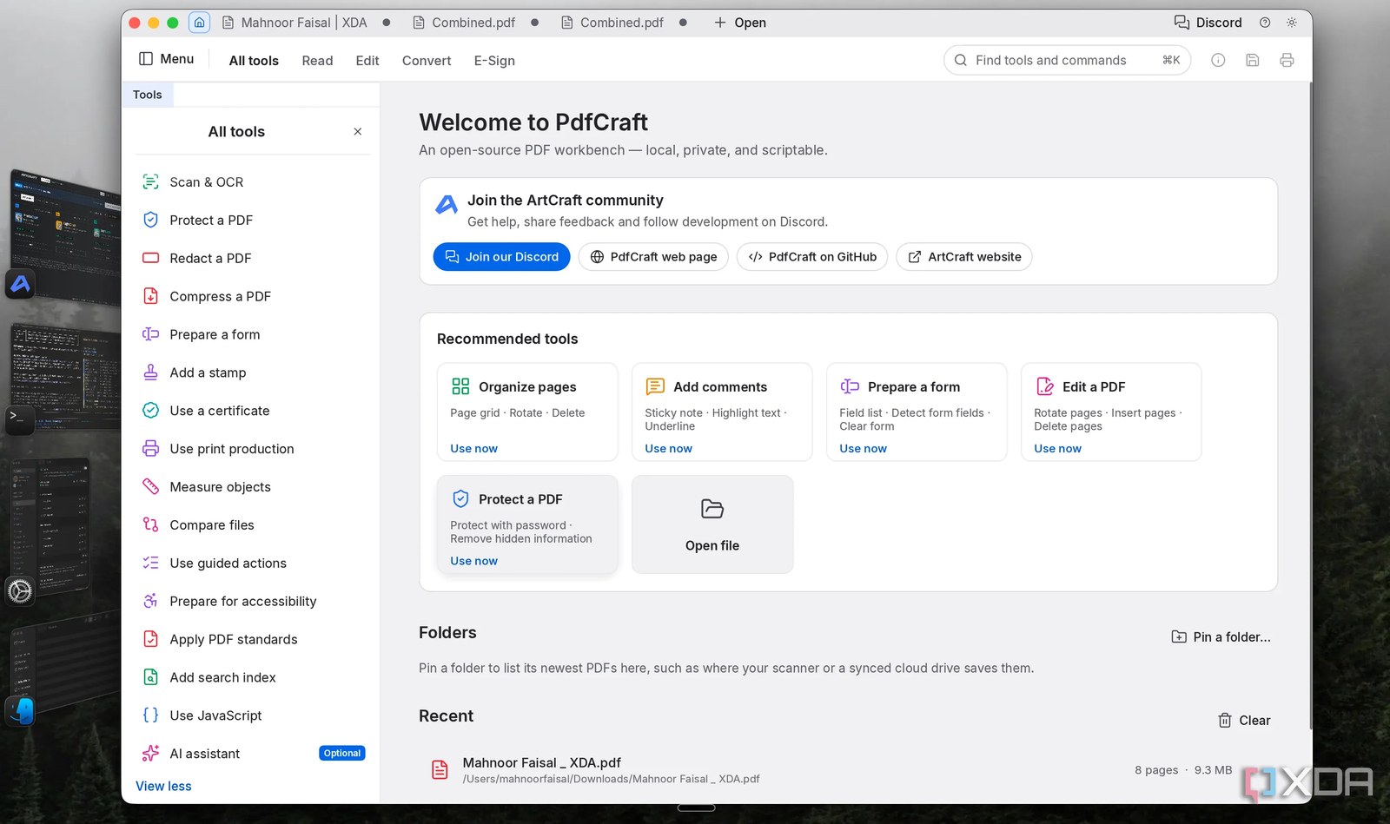Open Add search index tool
The width and height of the screenshot is (1390, 824).
tap(253, 677)
